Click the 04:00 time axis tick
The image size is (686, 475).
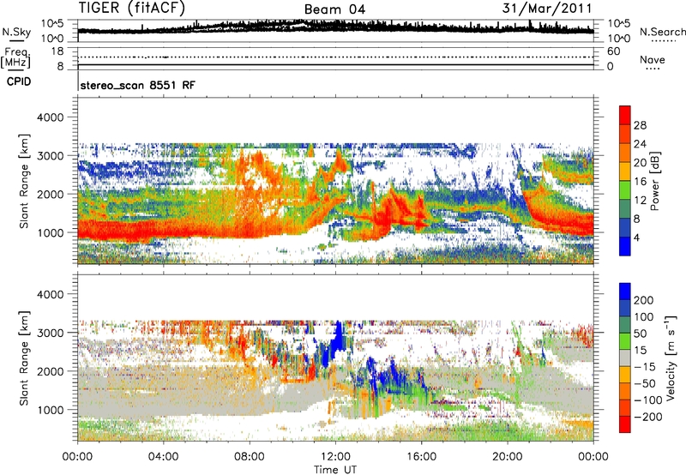(163, 457)
